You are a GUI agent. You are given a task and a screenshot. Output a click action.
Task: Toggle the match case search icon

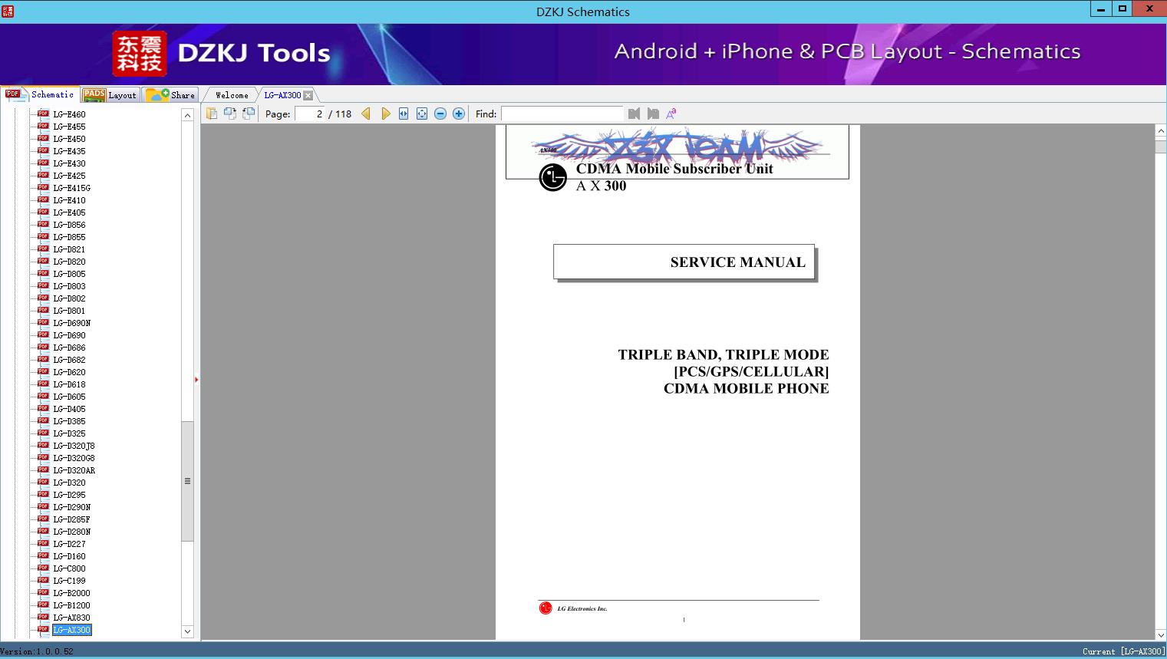[671, 114]
